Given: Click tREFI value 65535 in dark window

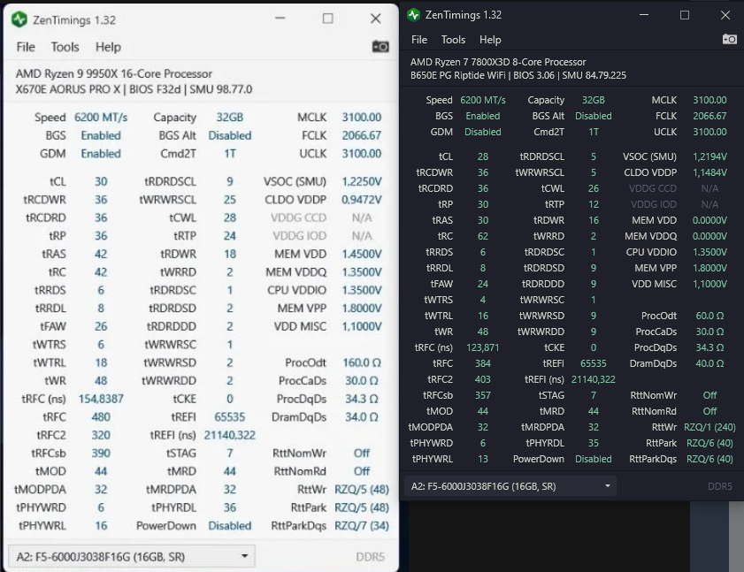Looking at the screenshot, I should [594, 363].
